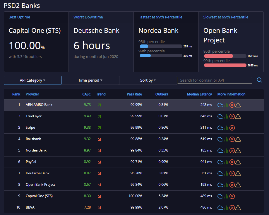Select TrueLayer provider name
The width and height of the screenshot is (269, 215).
[x=34, y=116]
